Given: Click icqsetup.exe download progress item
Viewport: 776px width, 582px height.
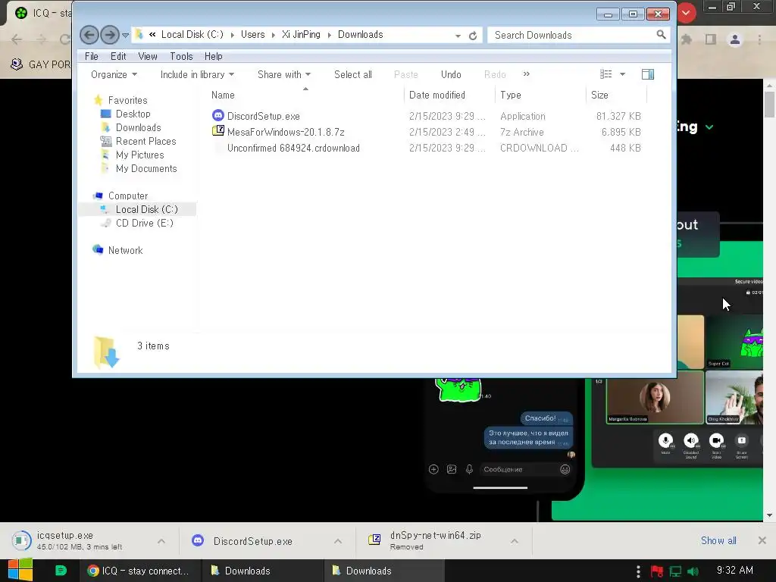Looking at the screenshot, I should [x=79, y=540].
